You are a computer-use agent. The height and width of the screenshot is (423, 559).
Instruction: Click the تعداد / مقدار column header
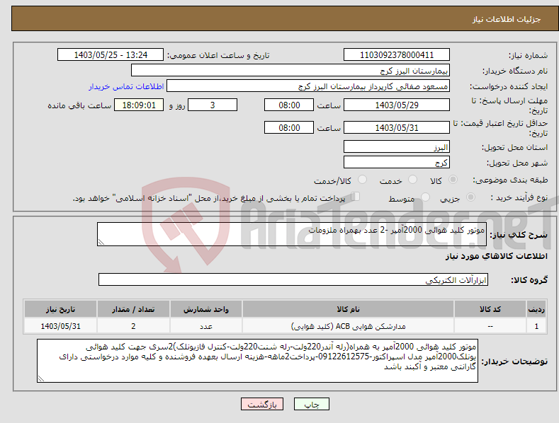(x=133, y=309)
